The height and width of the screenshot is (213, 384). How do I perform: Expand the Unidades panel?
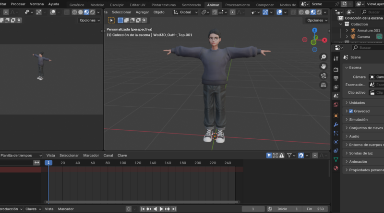(357, 103)
